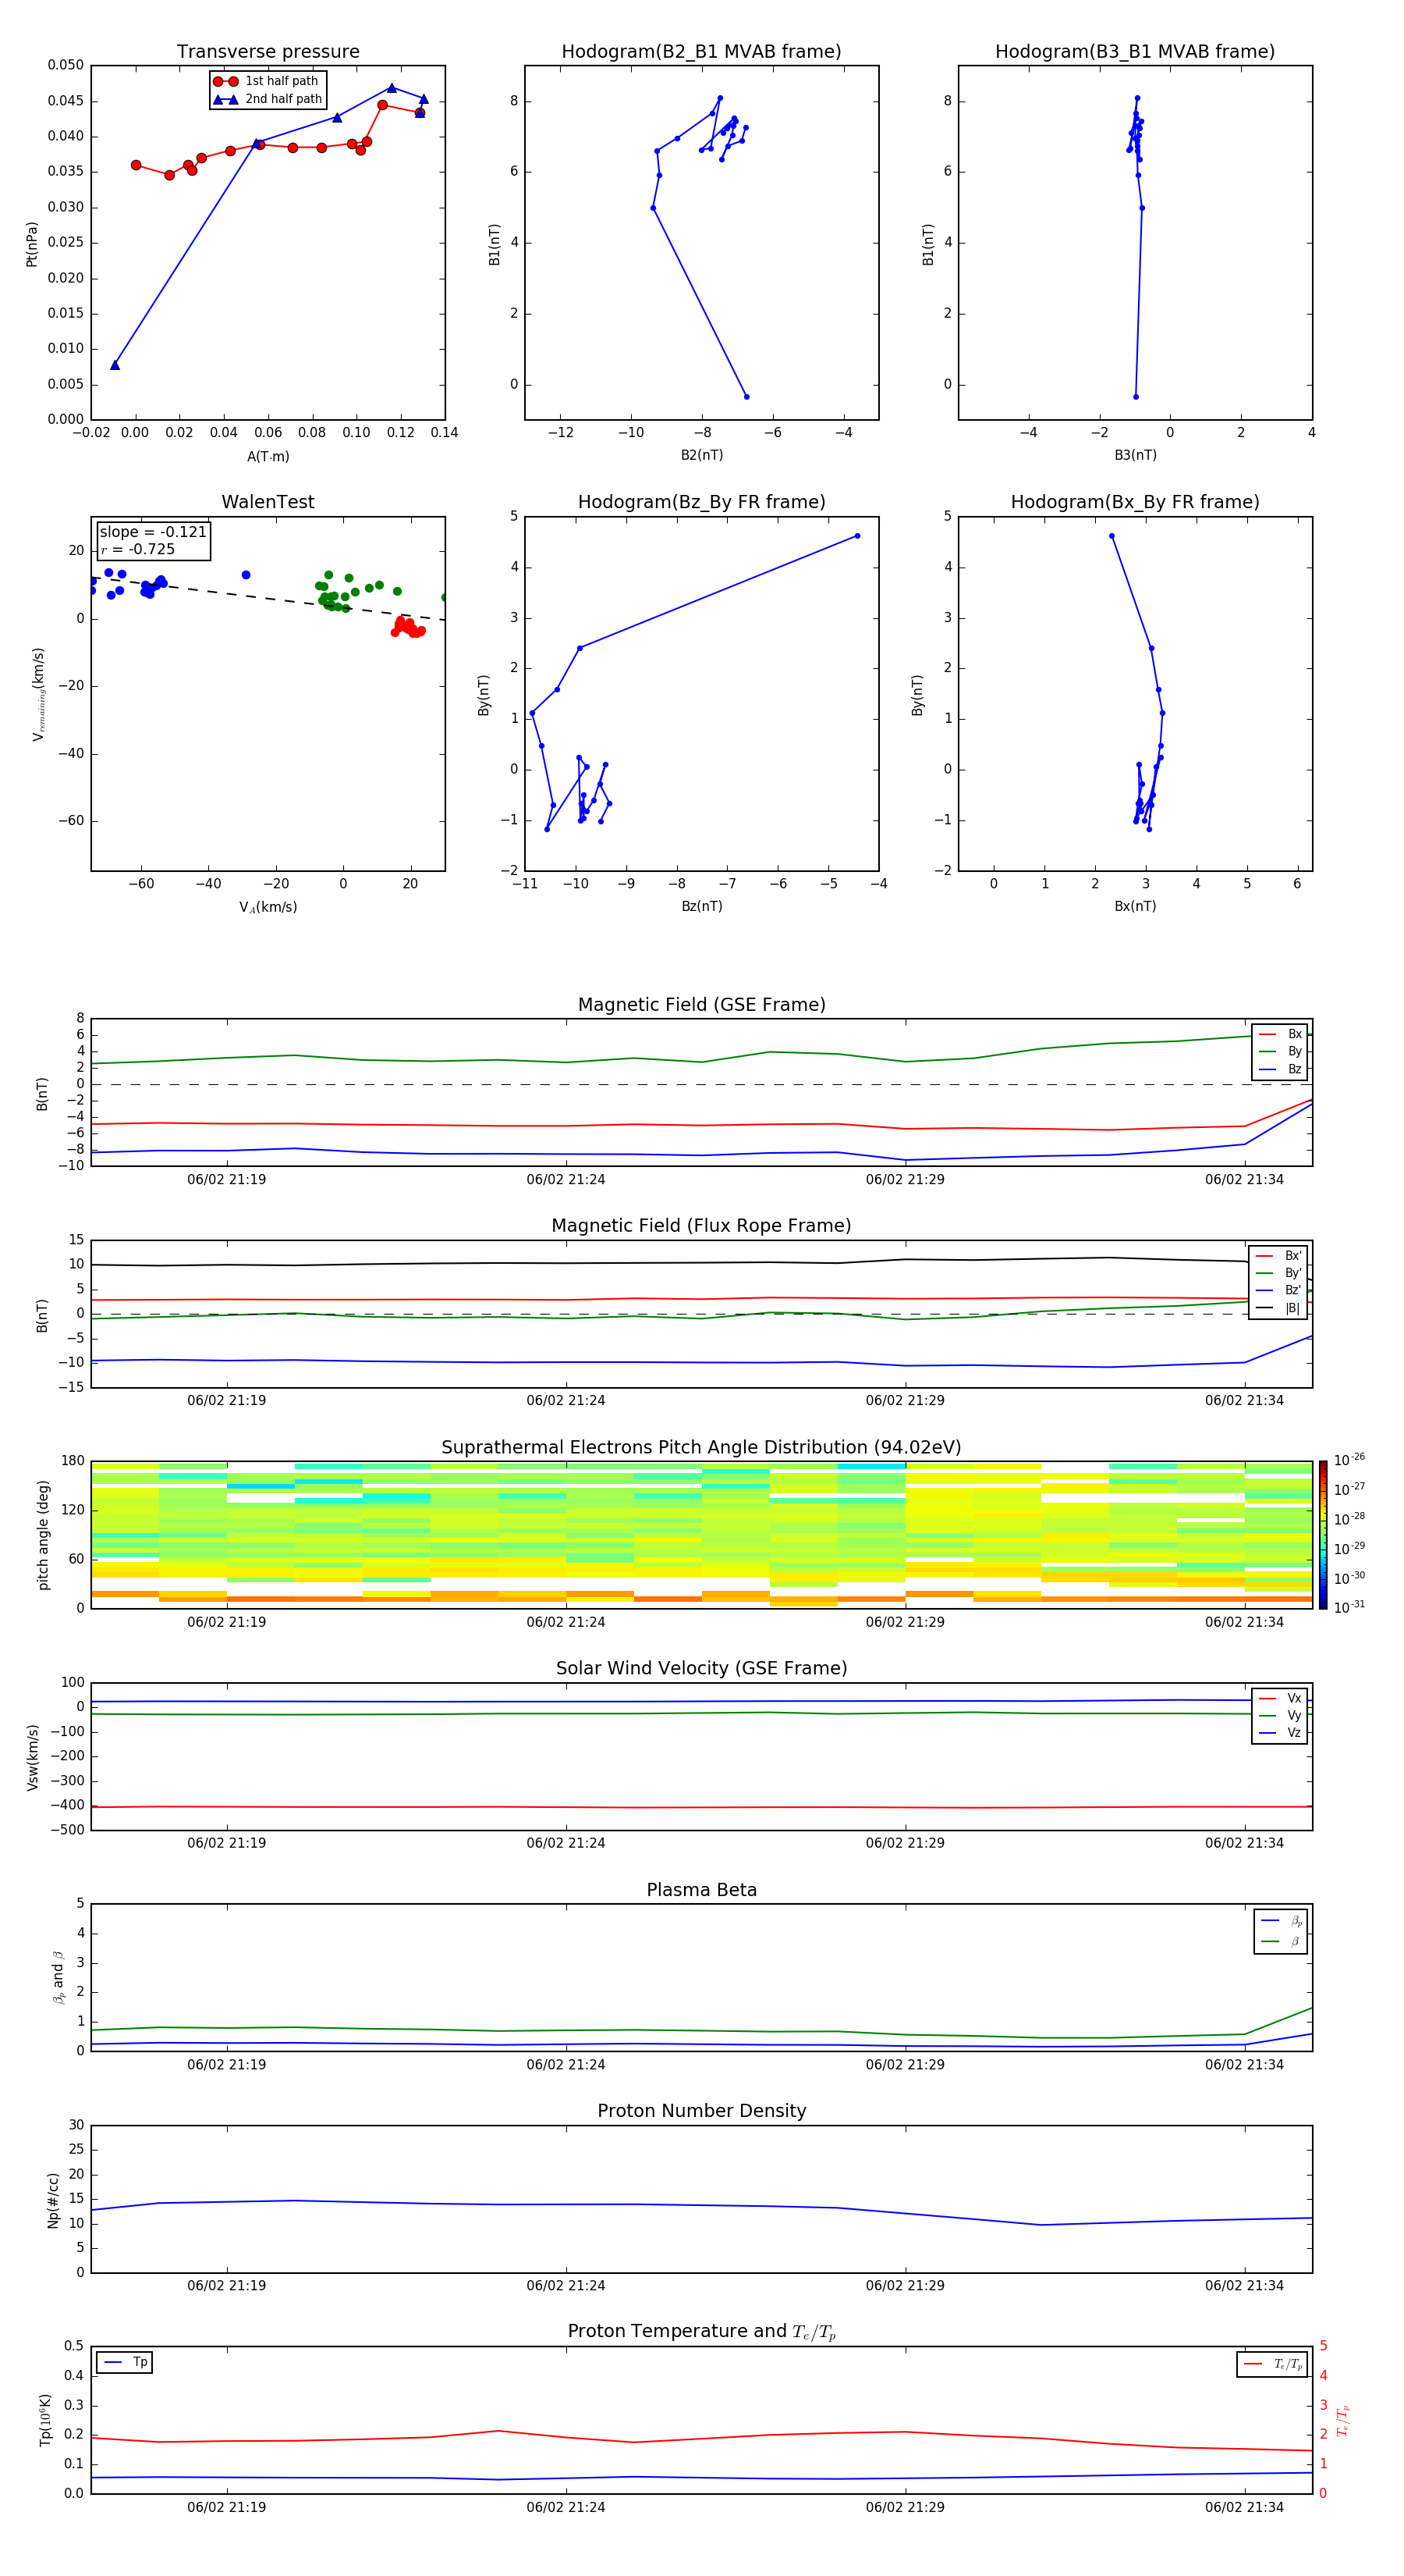Click the "Vy" entry in velocity legend
Viewport: 1404px width, 2576px height.
point(1280,1716)
